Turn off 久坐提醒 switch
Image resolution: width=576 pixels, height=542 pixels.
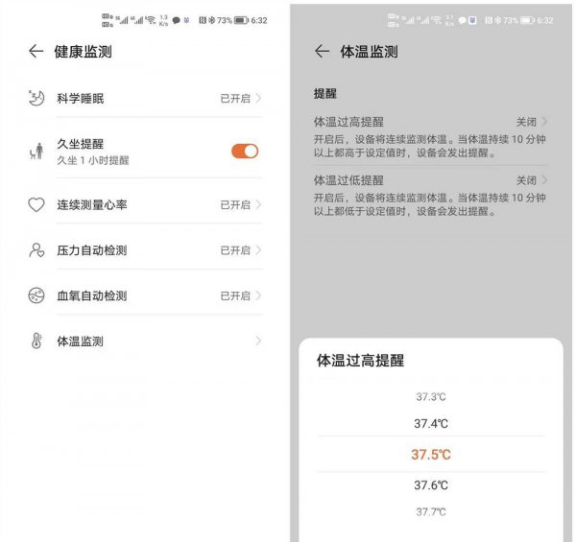tap(245, 152)
